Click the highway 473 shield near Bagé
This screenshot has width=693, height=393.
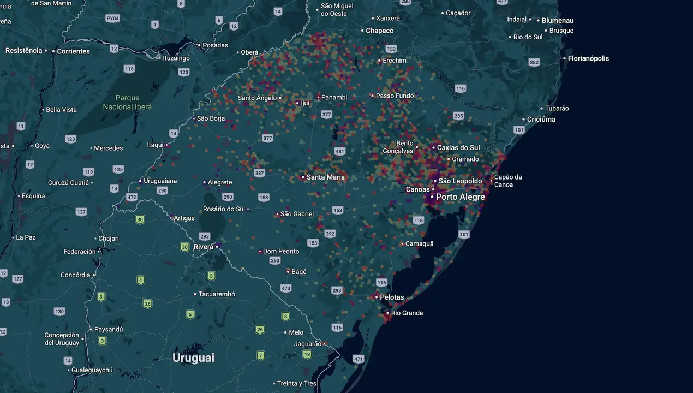[x=286, y=288]
